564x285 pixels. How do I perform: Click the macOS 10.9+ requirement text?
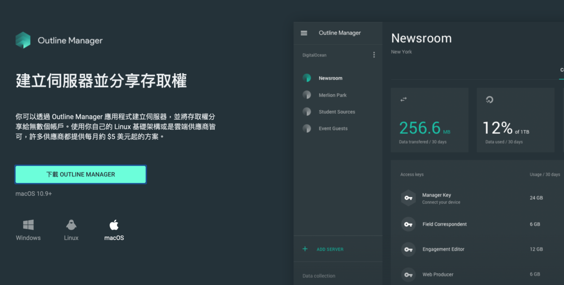(x=34, y=193)
